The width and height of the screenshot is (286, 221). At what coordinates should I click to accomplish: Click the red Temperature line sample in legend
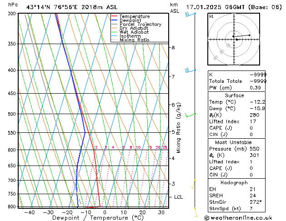115,16
